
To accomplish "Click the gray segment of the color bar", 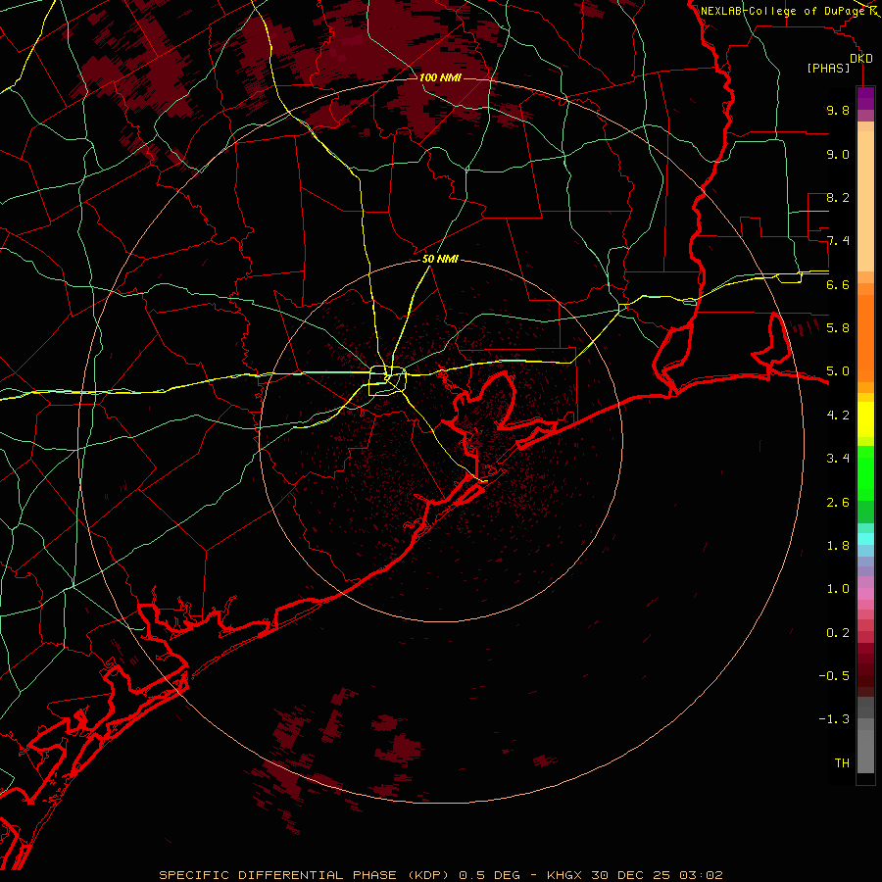I will point(865,735).
